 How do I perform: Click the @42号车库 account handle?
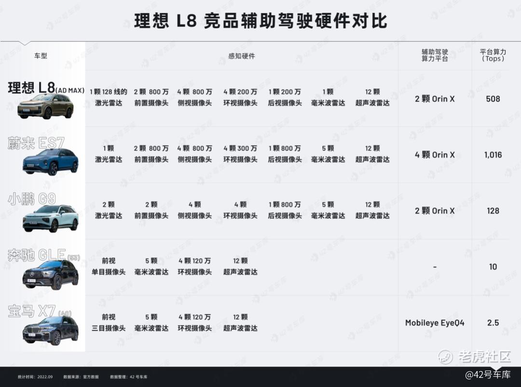488,374
